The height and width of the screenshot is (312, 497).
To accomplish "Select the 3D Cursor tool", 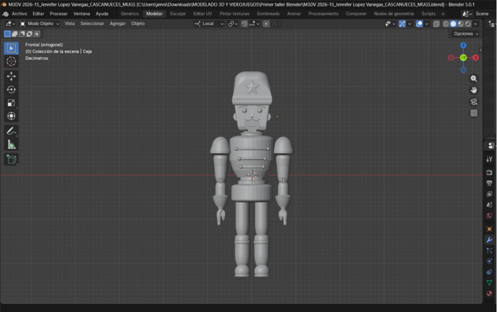I will tap(11, 61).
